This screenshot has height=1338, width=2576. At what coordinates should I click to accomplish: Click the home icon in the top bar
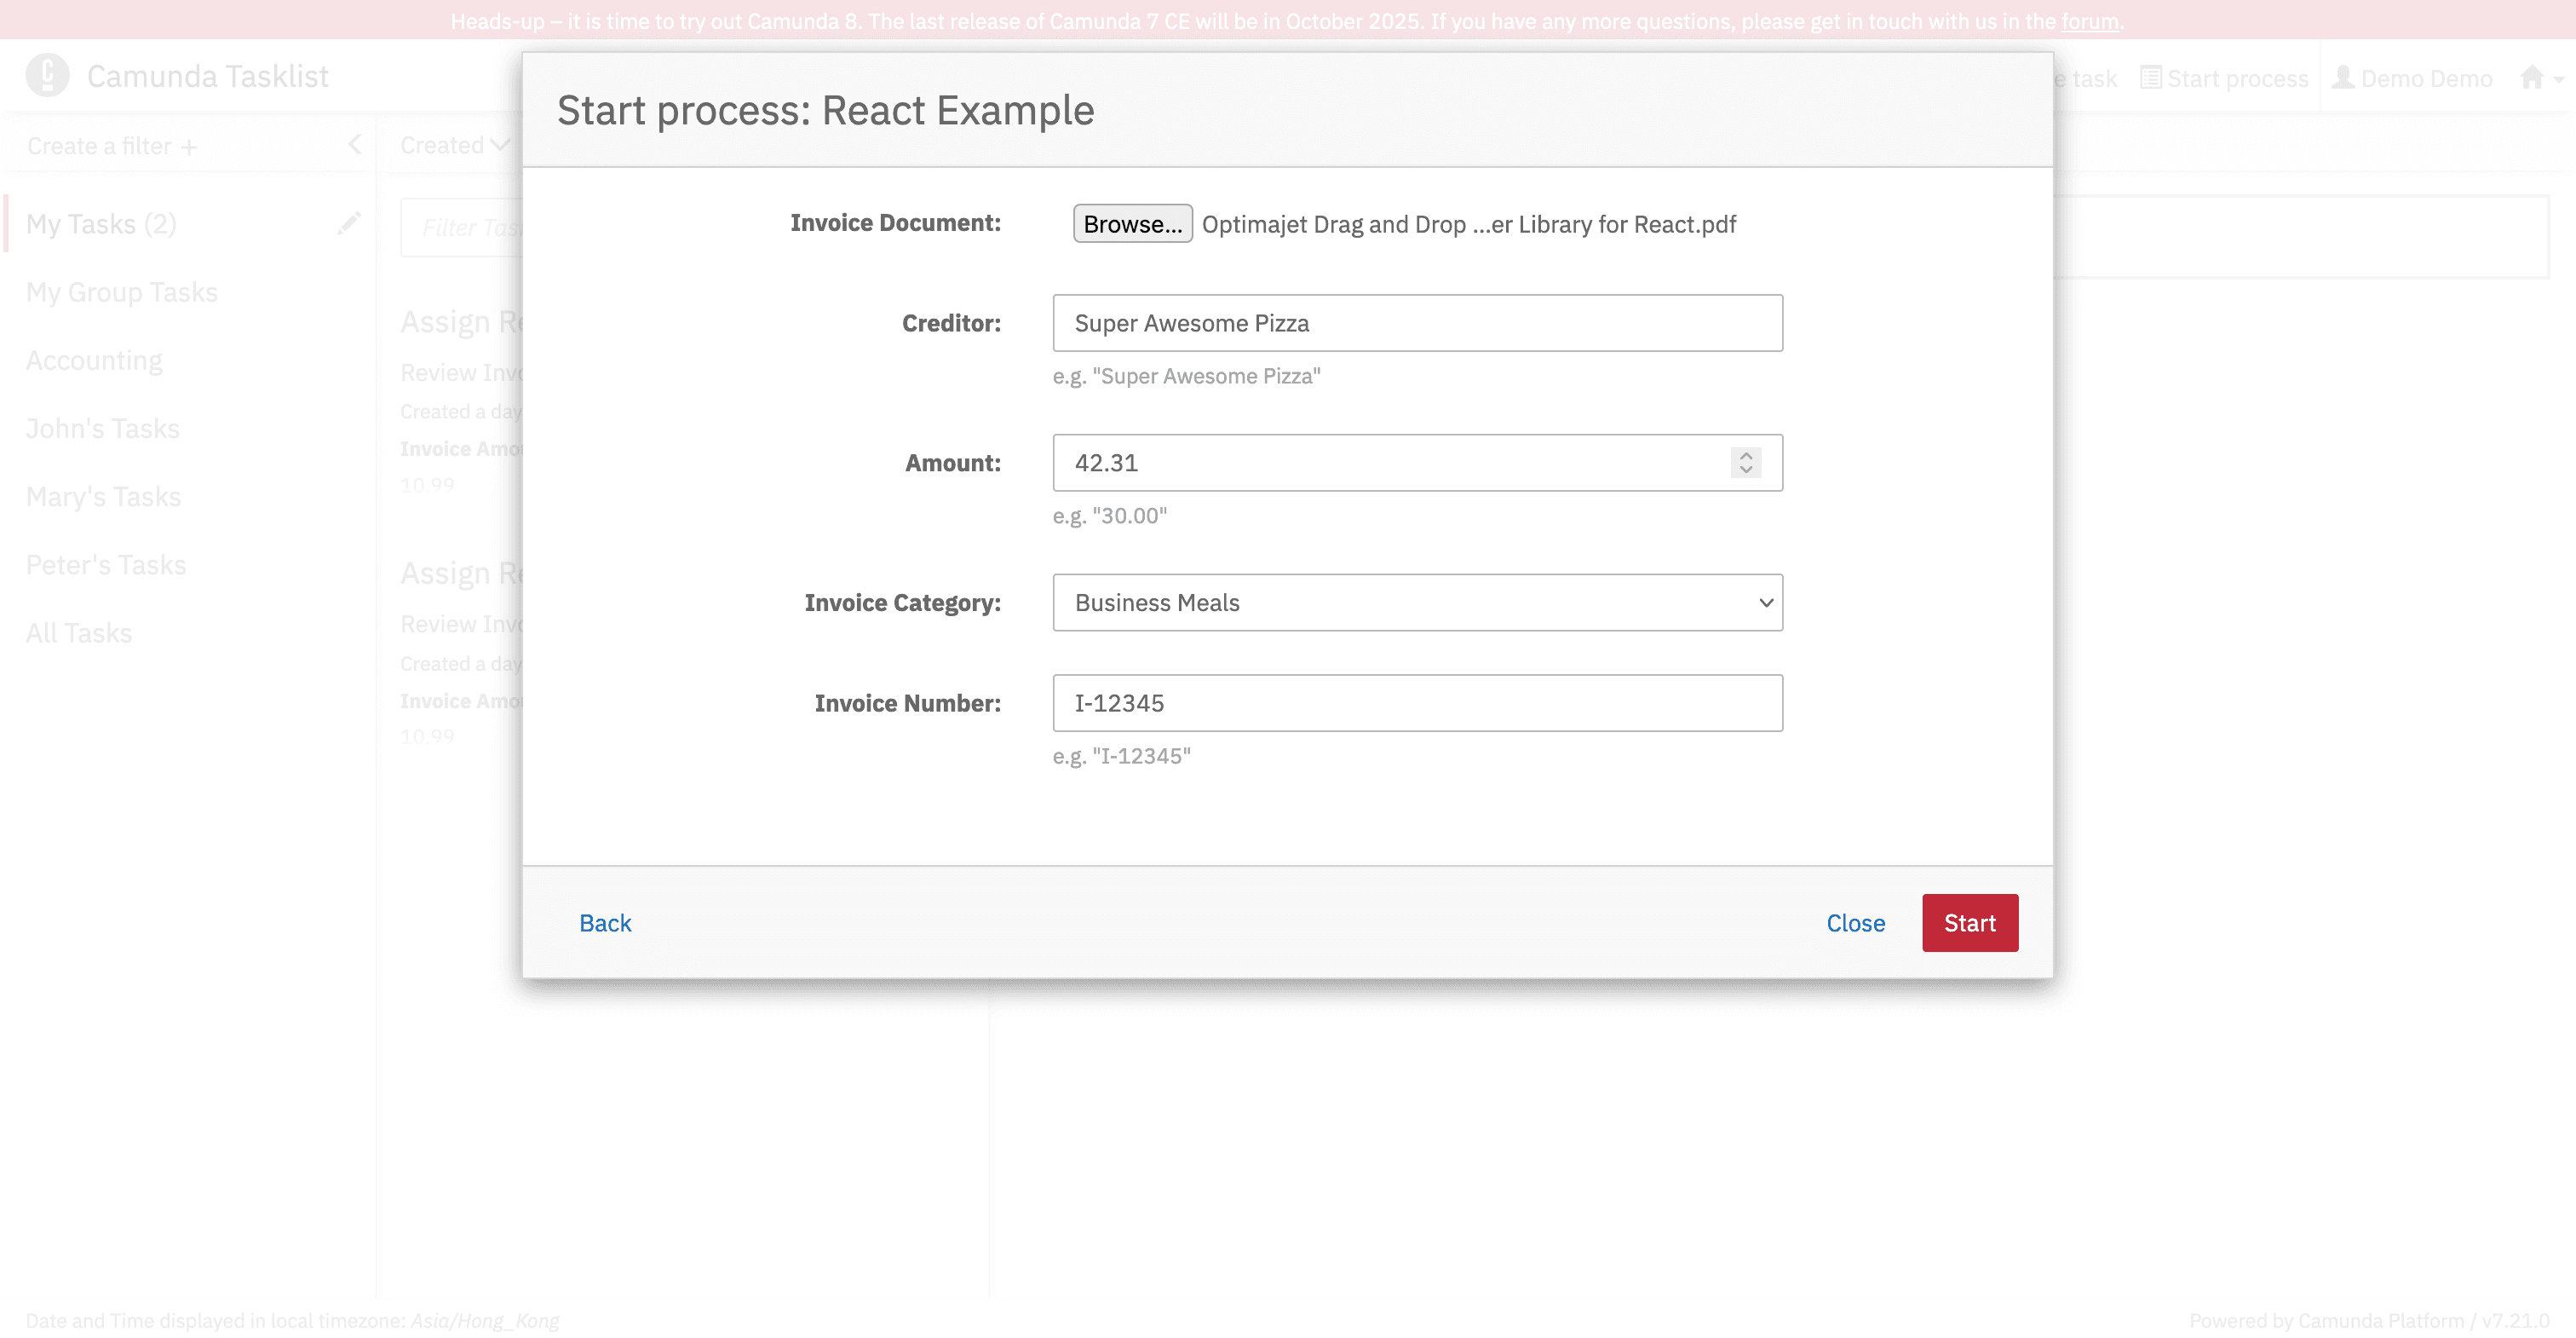pyautogui.click(x=2530, y=77)
